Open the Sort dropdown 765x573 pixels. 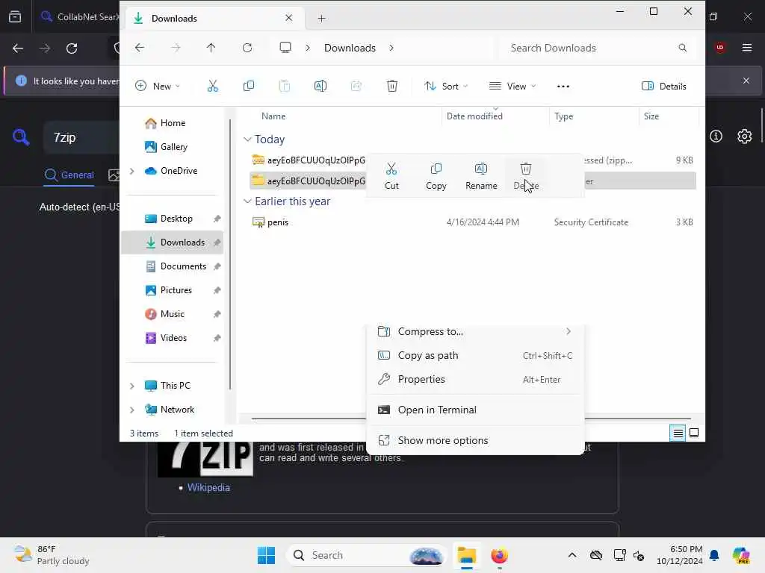tap(445, 87)
